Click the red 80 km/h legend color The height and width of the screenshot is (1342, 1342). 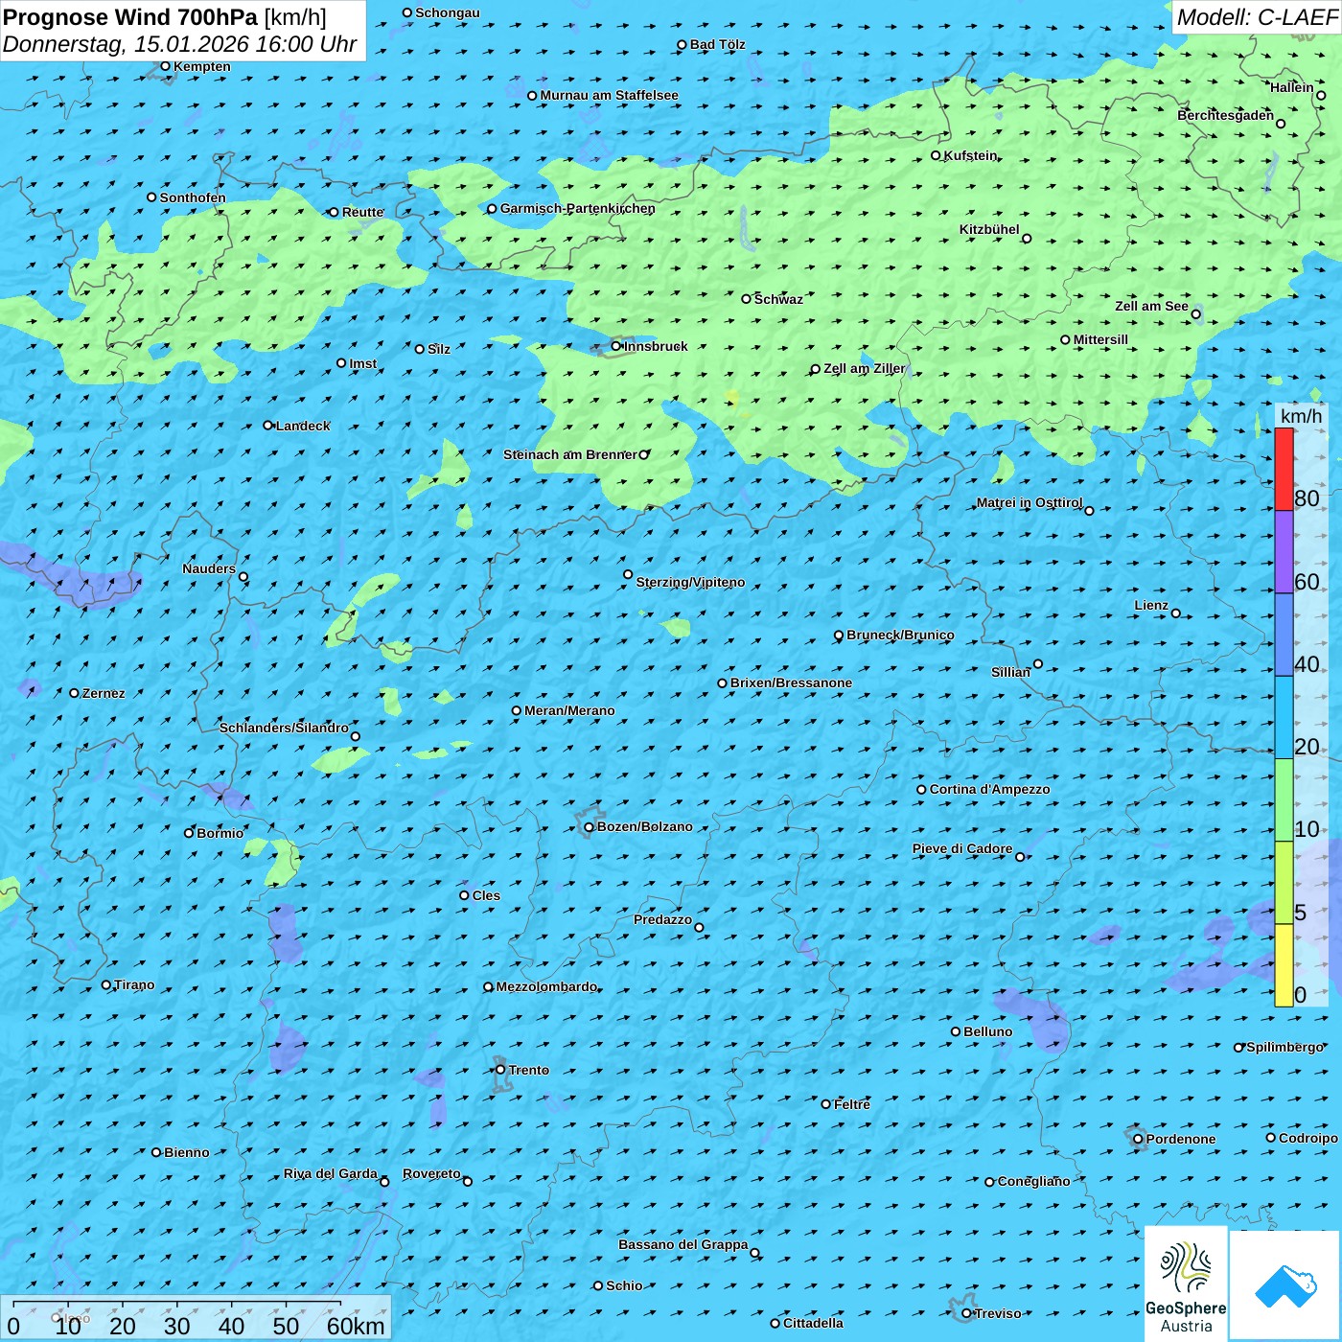[x=1284, y=469]
